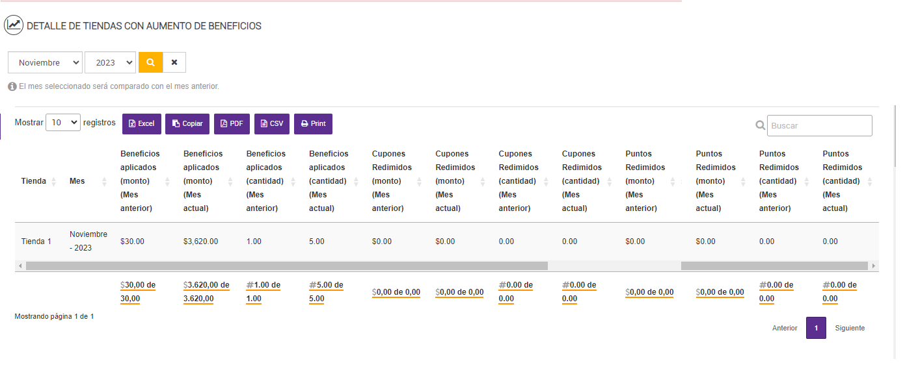Go to page 1 in pagination
Image resolution: width=905 pixels, height=372 pixels.
816,328
